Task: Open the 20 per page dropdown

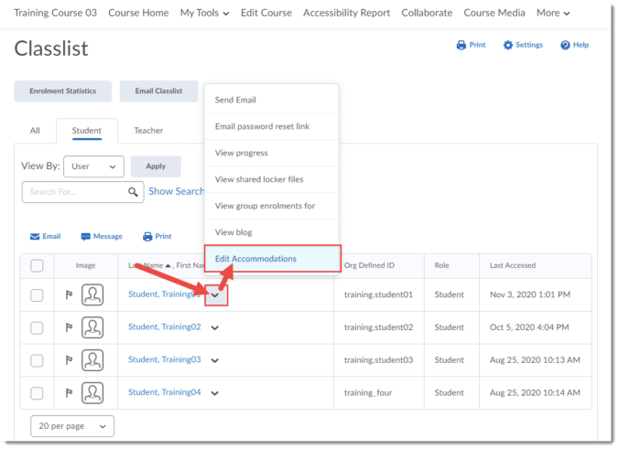Action: point(72,426)
